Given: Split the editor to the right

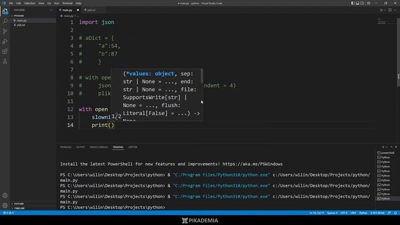Looking at the screenshot, I should [390, 10].
